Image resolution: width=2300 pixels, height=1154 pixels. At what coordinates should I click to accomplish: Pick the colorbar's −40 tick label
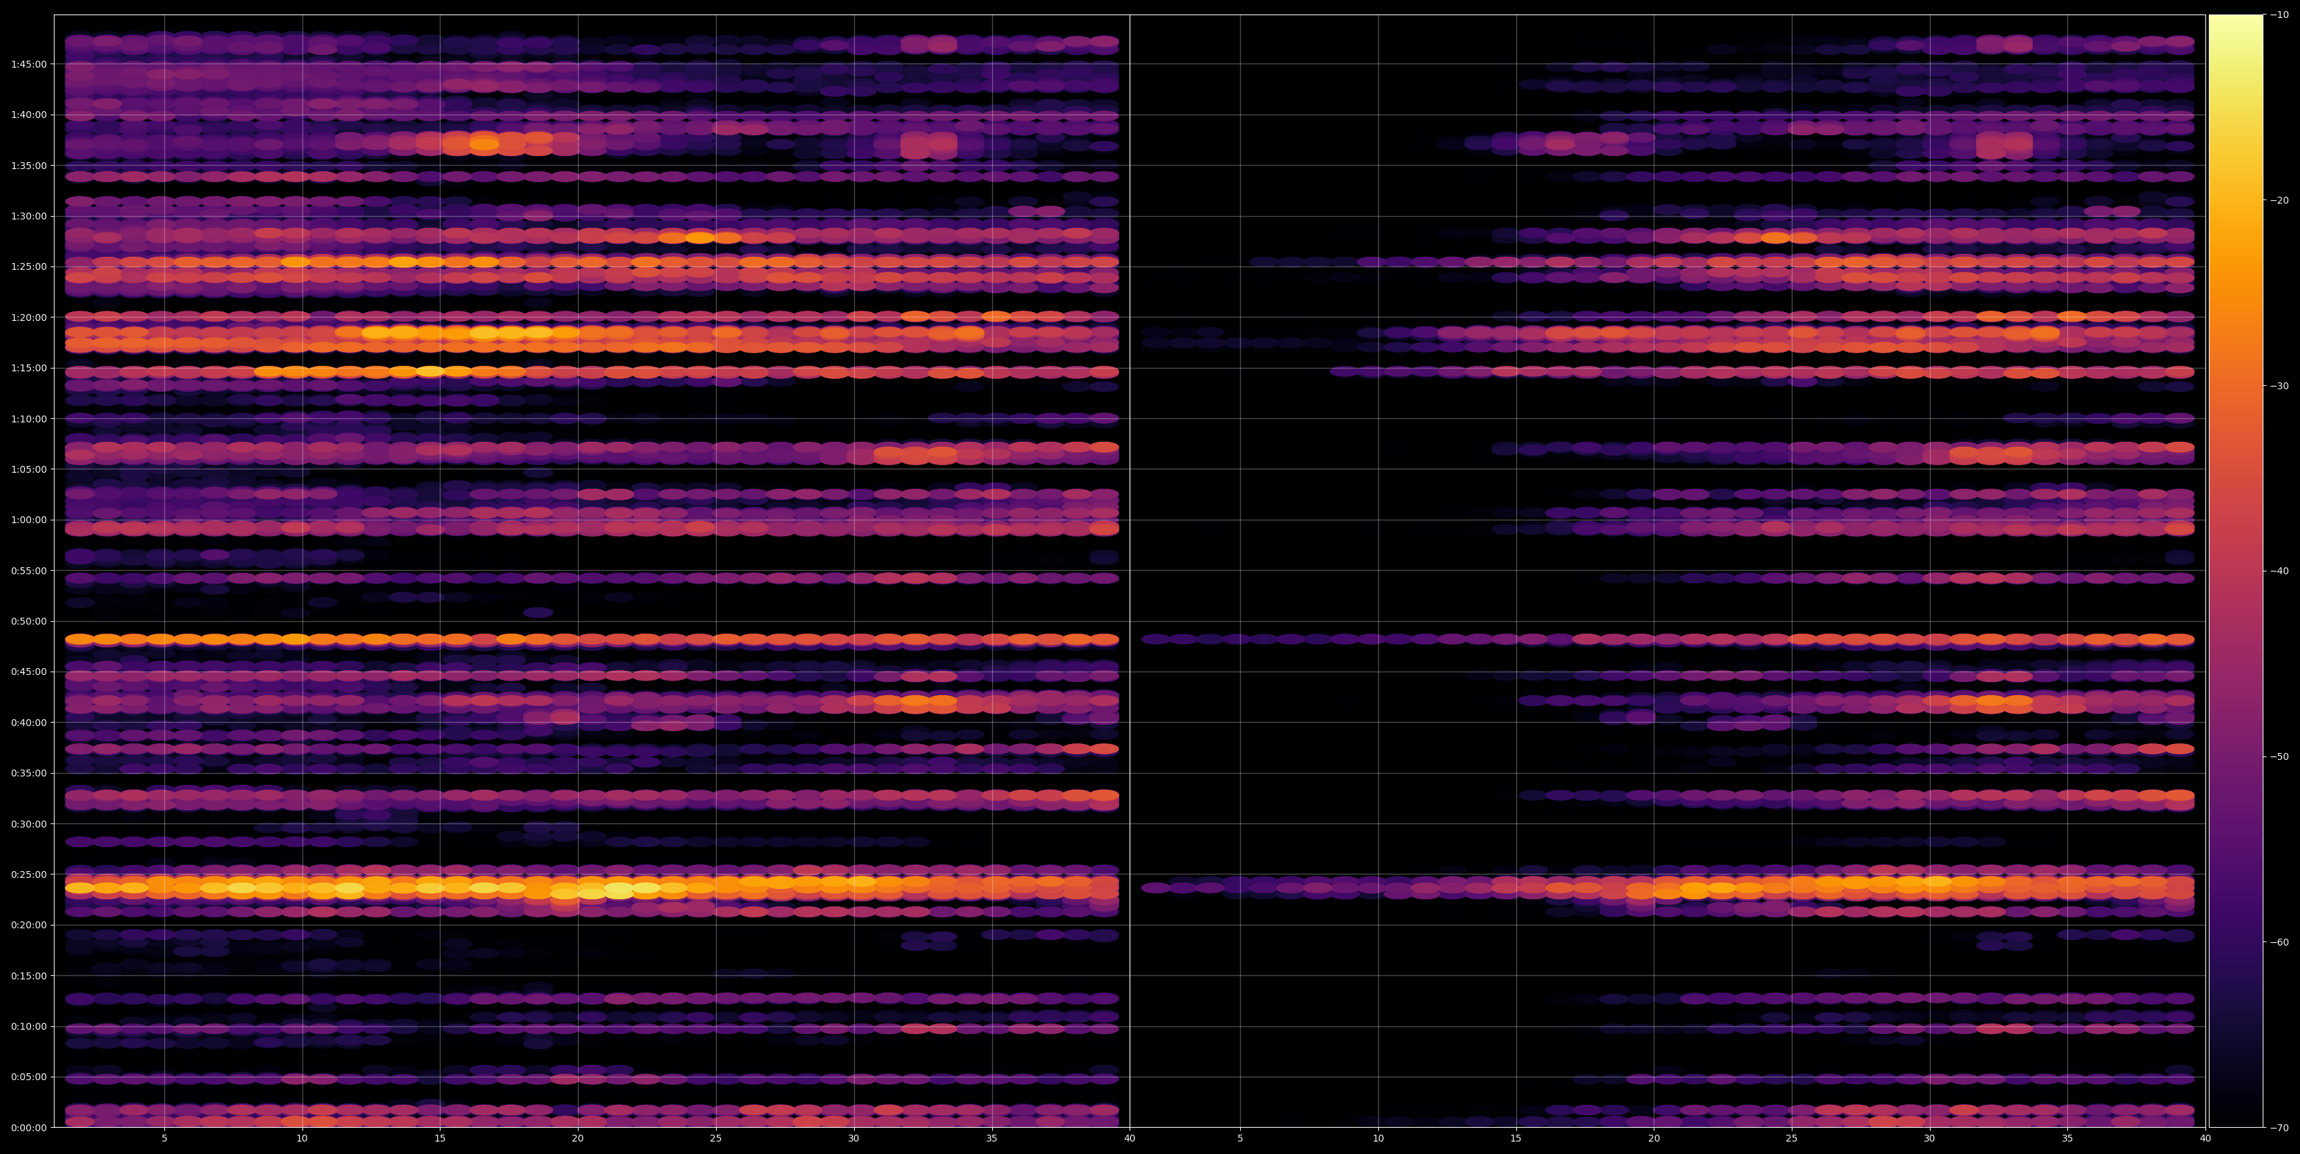[x=2279, y=571]
